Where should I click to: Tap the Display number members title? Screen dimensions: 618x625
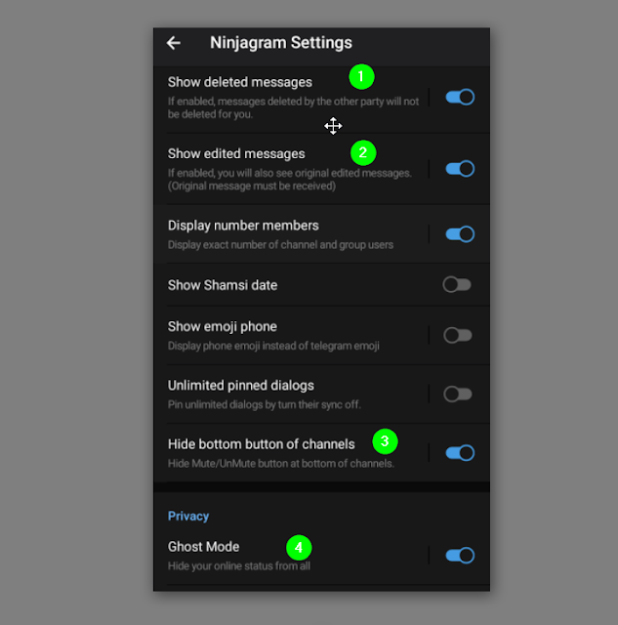[243, 226]
